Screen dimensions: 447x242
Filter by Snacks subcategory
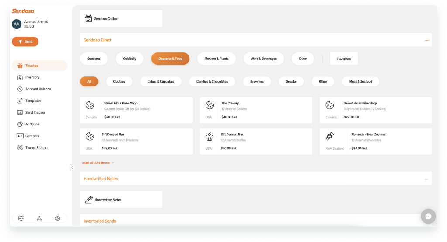(291, 81)
